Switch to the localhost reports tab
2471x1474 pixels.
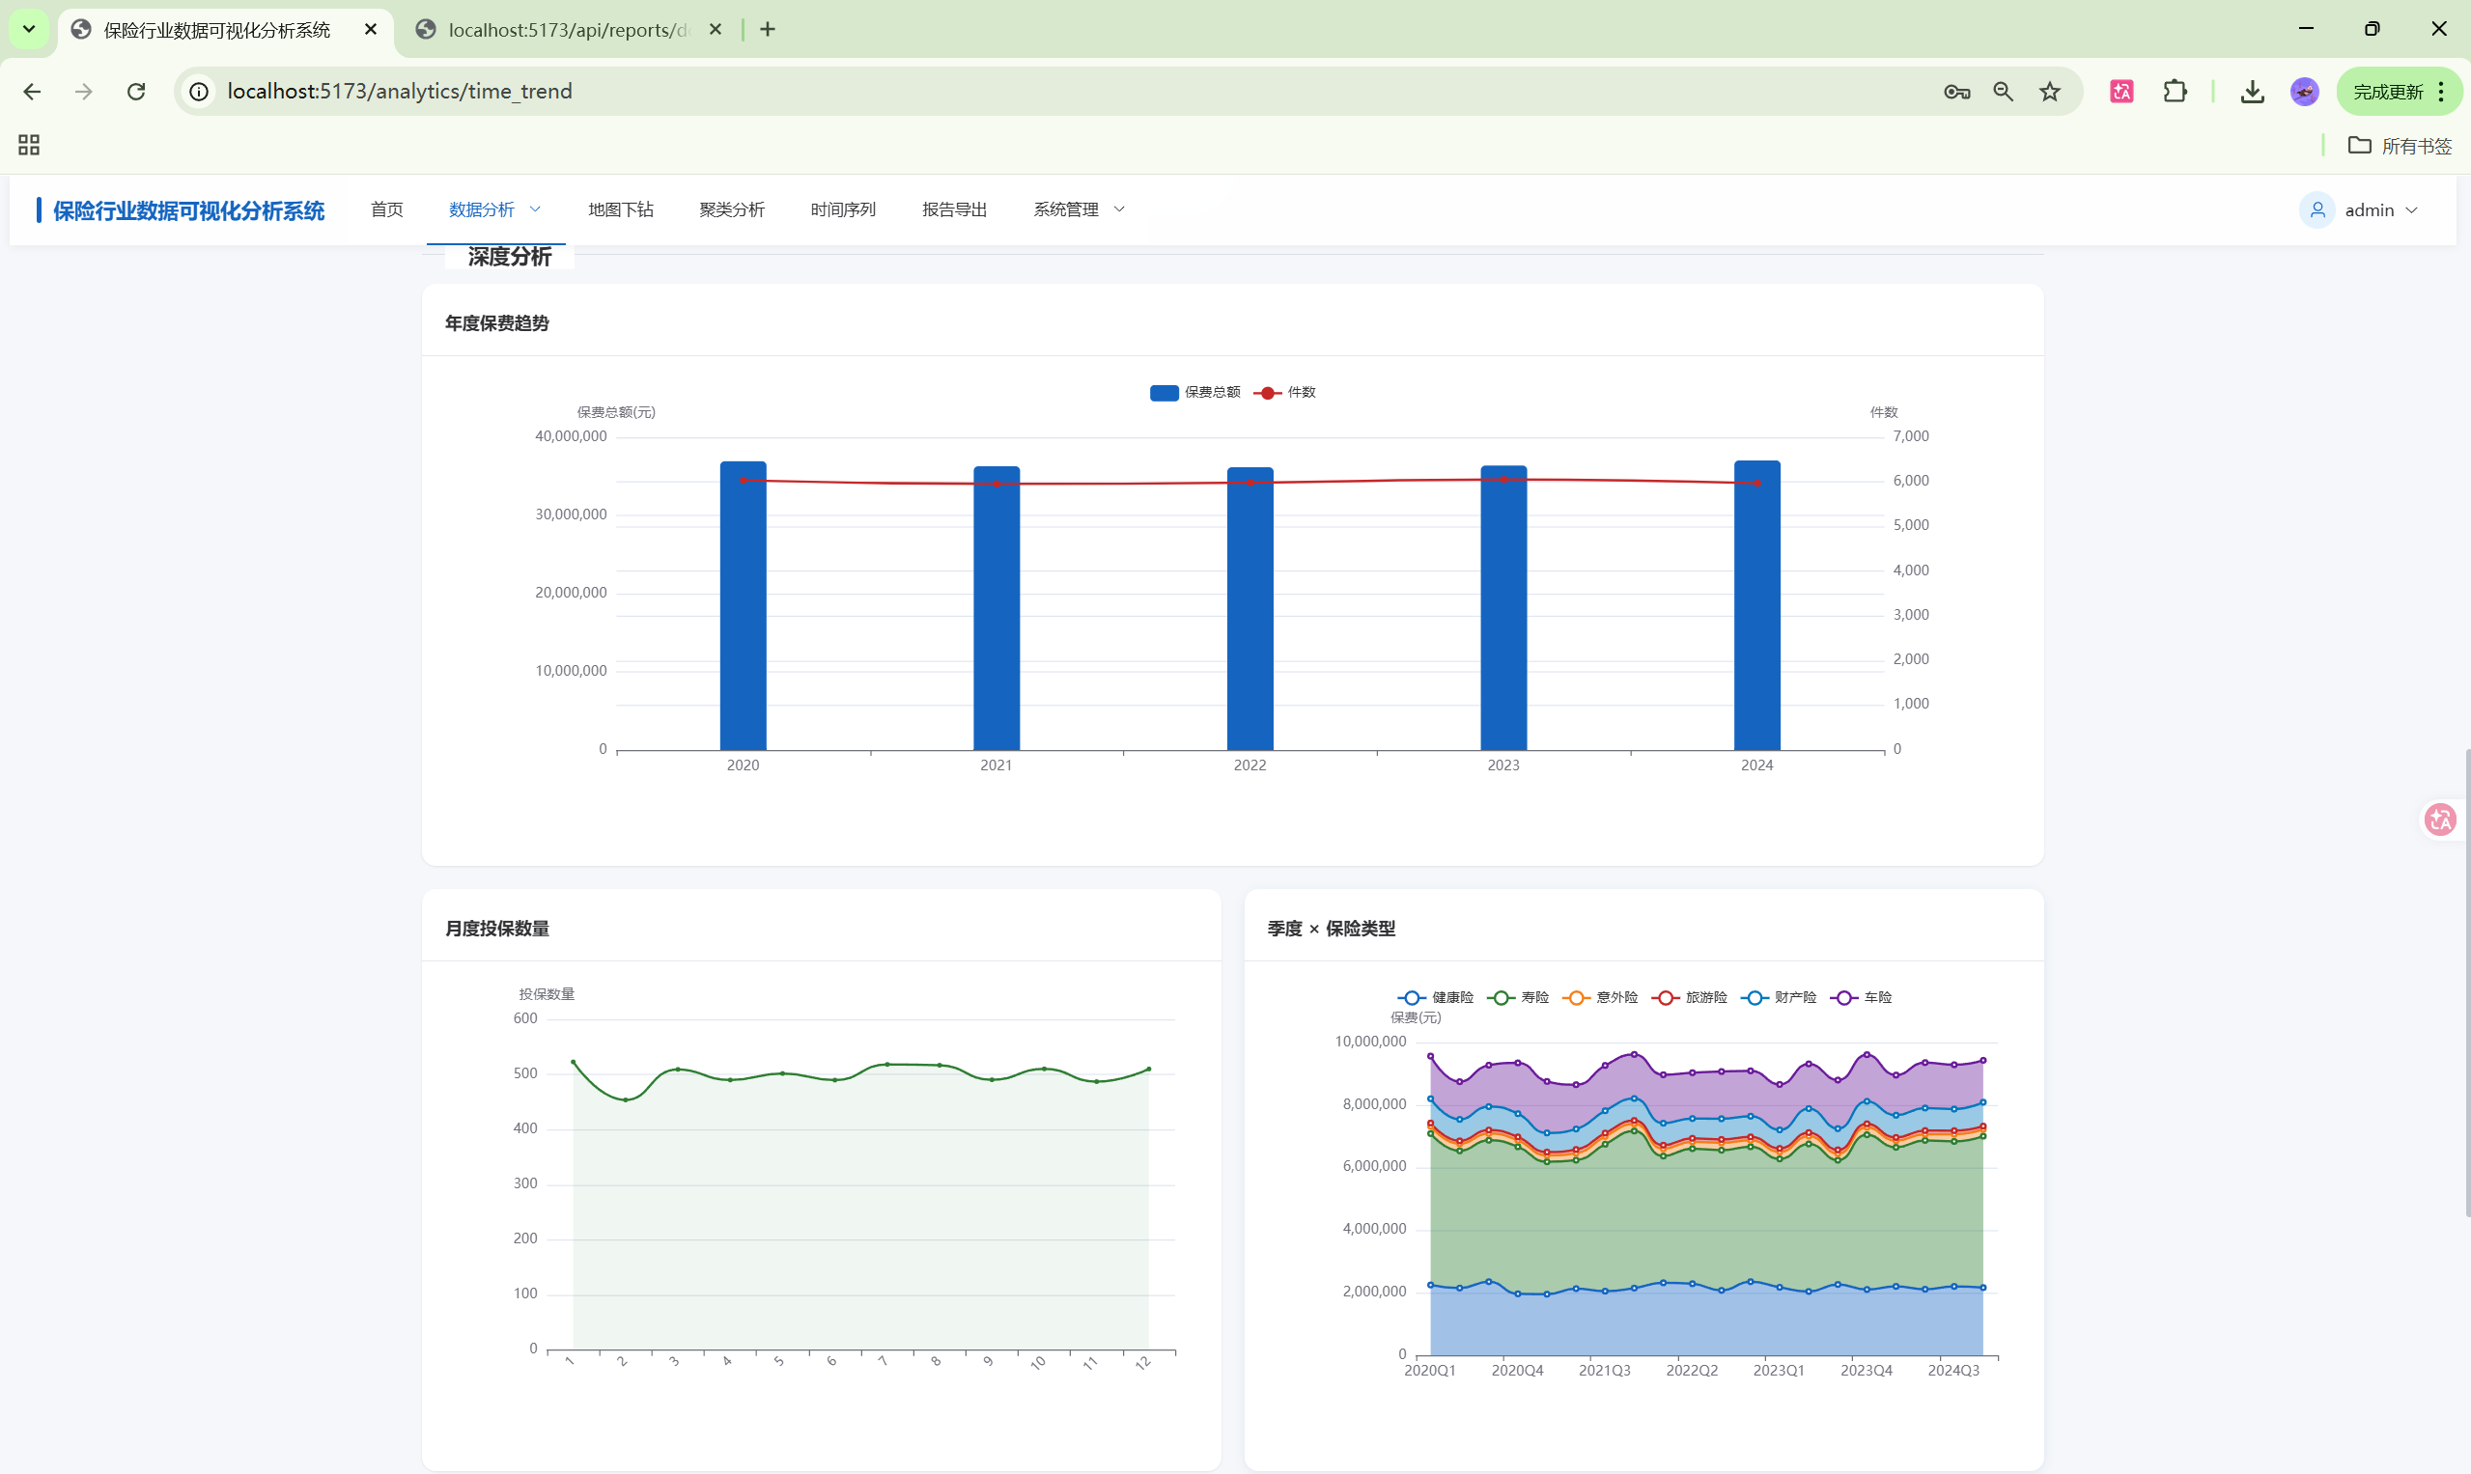568,30
